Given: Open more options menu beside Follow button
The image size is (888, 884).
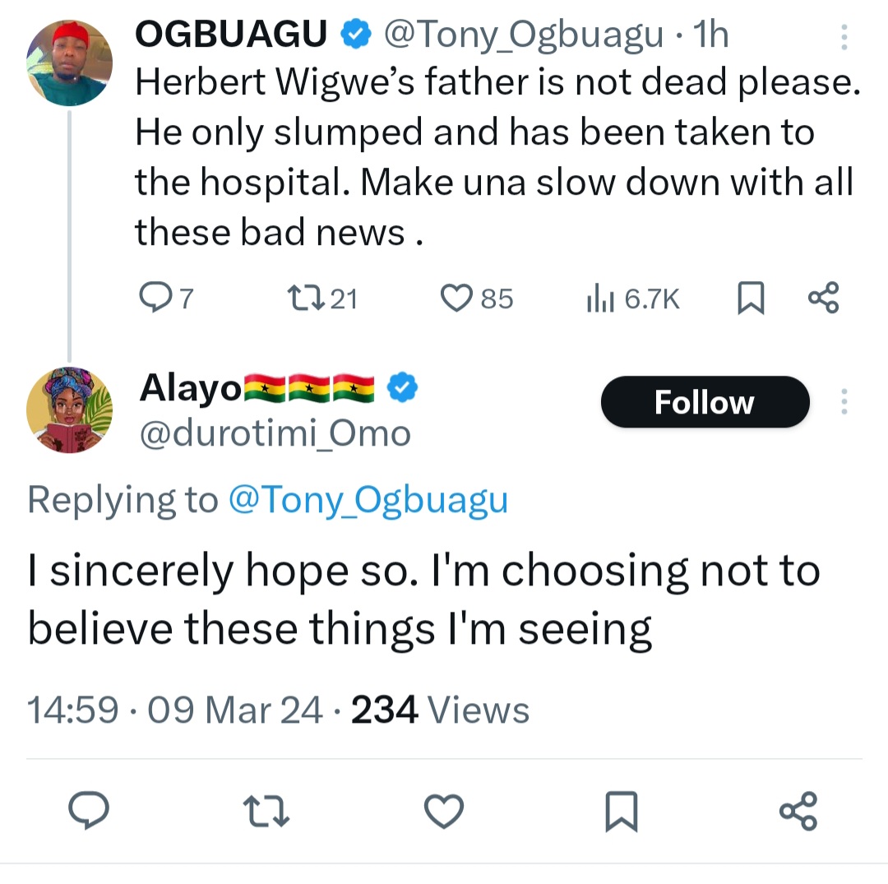Looking at the screenshot, I should point(844,402).
